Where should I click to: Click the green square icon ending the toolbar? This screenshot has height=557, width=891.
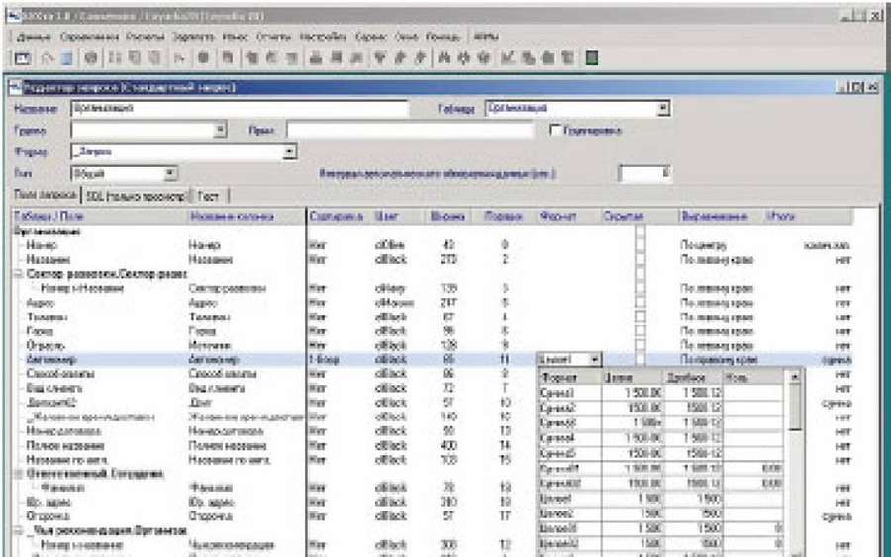(x=592, y=58)
